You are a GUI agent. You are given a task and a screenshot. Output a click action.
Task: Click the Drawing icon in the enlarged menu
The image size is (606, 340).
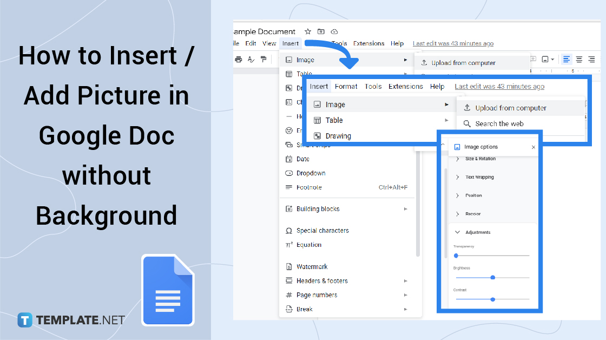tap(317, 136)
